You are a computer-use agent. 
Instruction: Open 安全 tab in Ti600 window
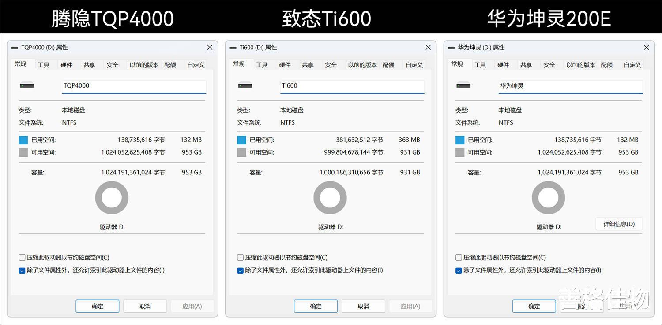[331, 65]
